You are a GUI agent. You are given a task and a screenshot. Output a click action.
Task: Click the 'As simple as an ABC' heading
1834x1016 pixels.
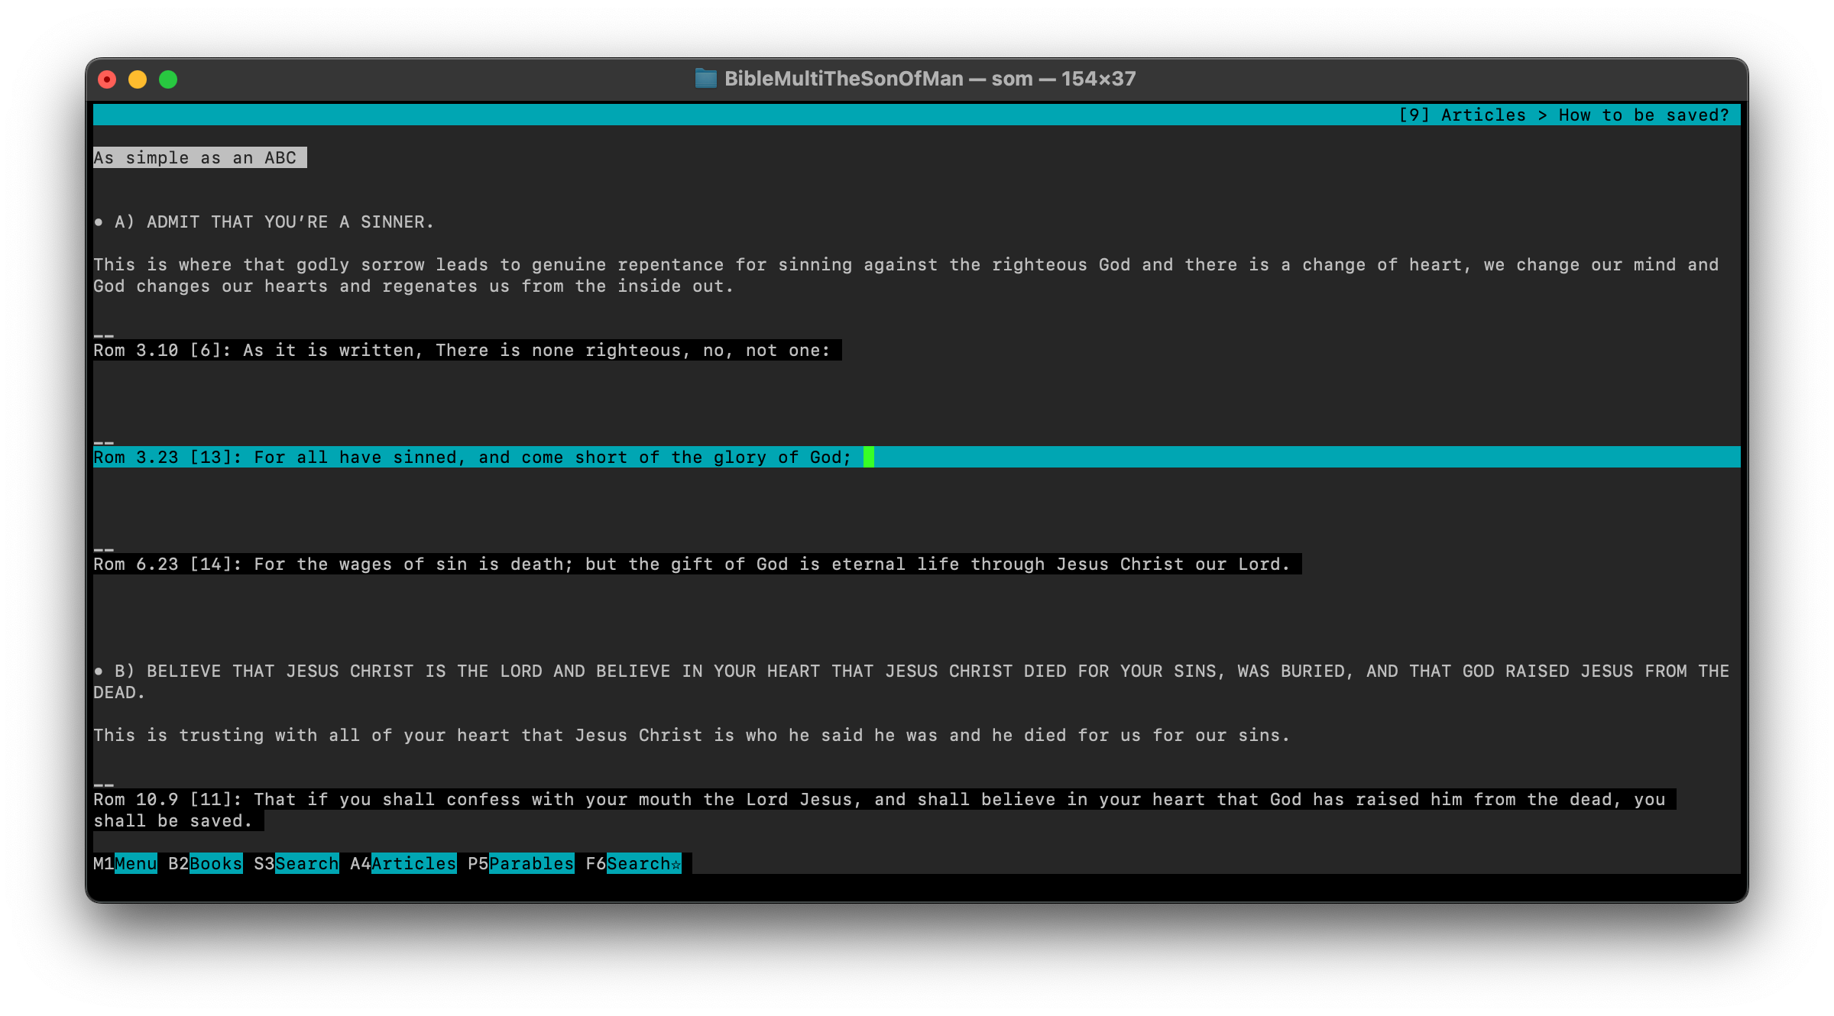click(x=199, y=157)
